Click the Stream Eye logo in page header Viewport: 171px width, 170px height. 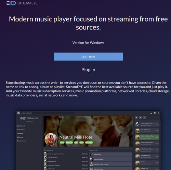[22, 3]
